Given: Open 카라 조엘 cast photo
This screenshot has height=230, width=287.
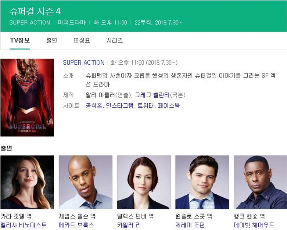Looking at the screenshot, I should click(x=27, y=182).
